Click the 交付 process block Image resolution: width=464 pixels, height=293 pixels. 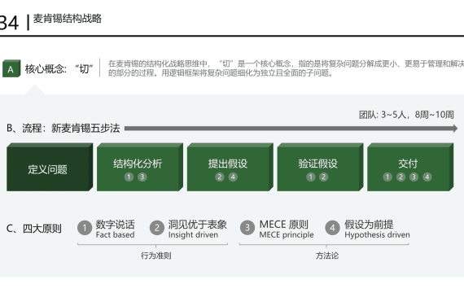(410, 167)
